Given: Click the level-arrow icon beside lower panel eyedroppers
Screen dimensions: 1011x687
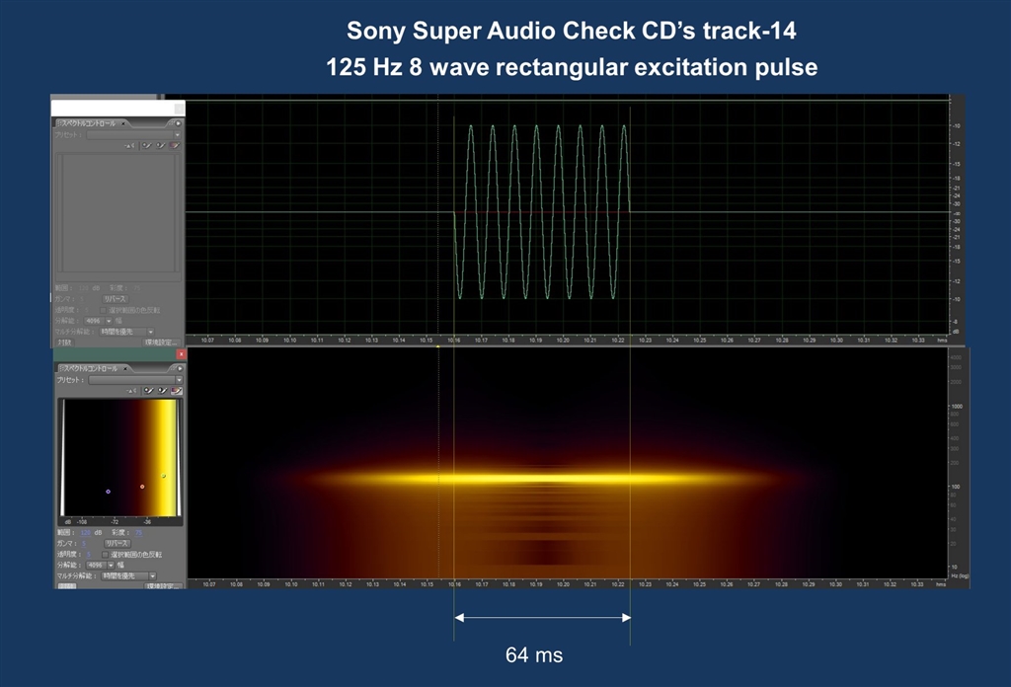Looking at the screenshot, I should point(131,391).
